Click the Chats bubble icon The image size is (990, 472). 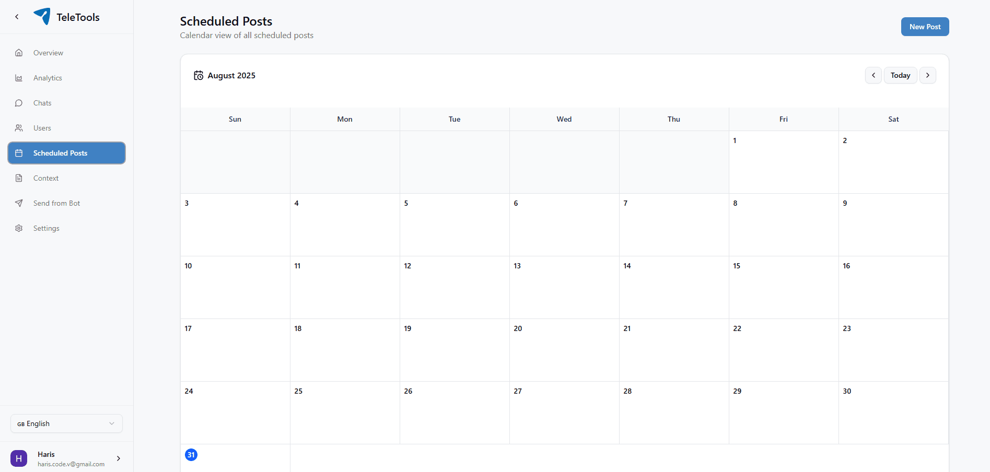[19, 103]
